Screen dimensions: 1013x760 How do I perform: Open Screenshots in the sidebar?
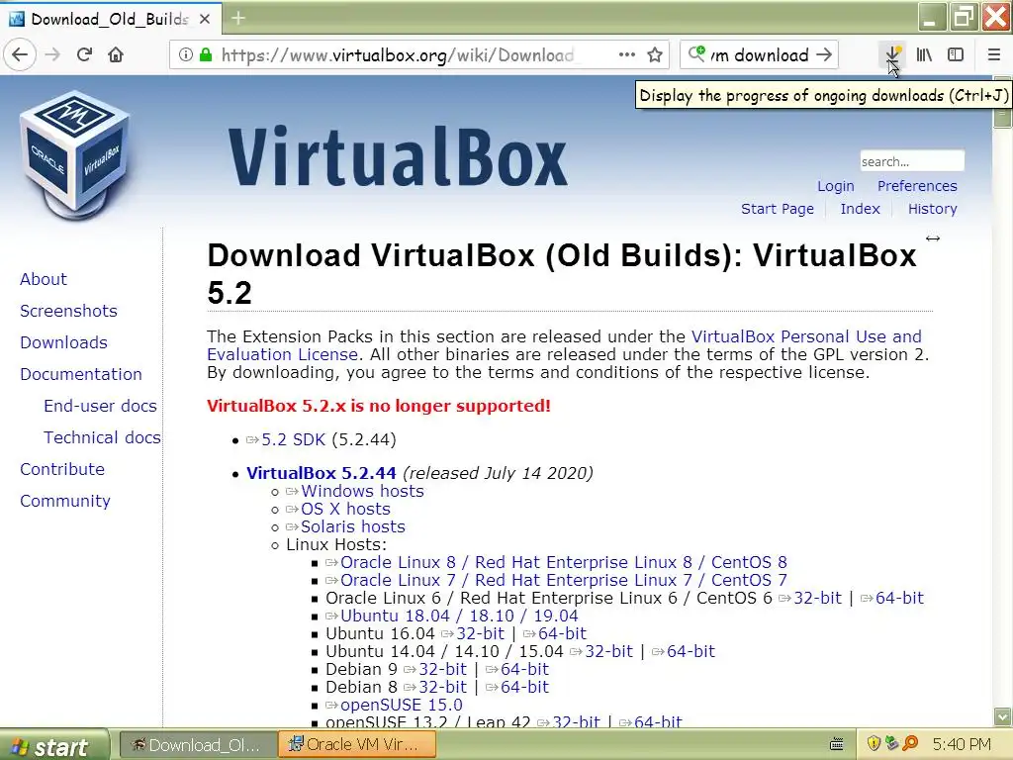(68, 311)
